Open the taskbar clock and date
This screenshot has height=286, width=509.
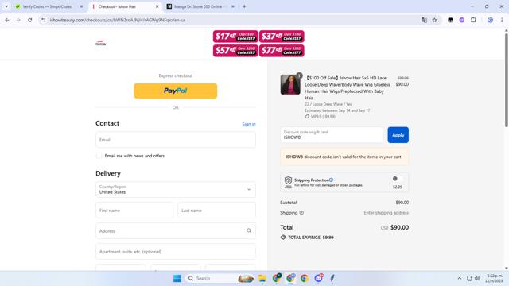(x=494, y=278)
